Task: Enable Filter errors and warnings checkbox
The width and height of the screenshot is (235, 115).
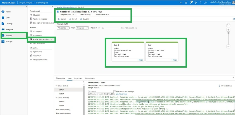Action: point(115,91)
